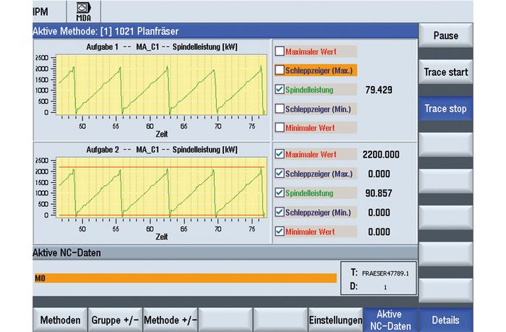The image size is (506, 332).
Task: Click the Aufgabe 2 spindle power chart
Action: pos(160,190)
